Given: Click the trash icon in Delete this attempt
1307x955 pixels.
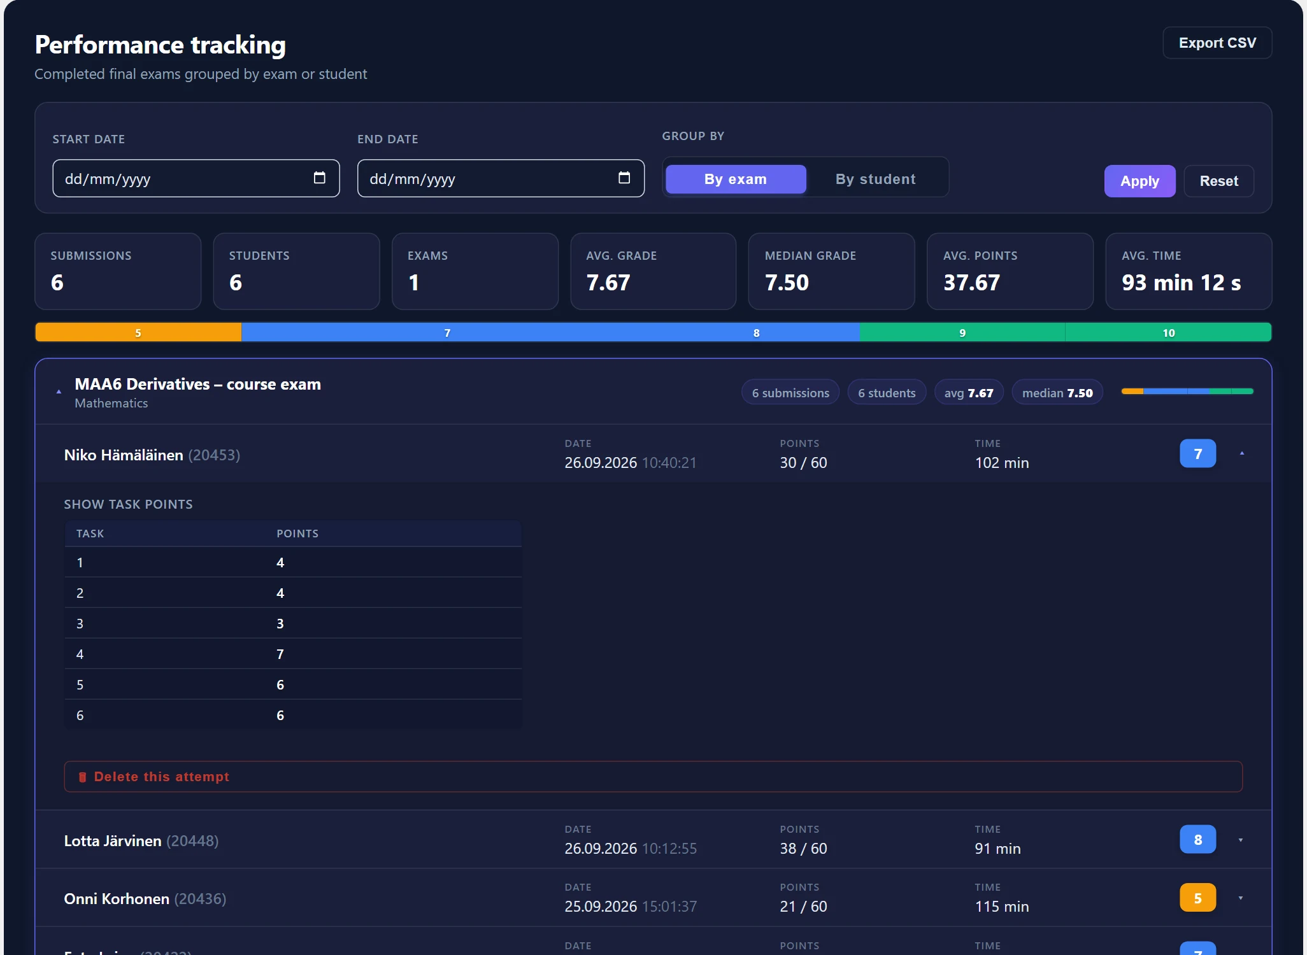Looking at the screenshot, I should (82, 777).
